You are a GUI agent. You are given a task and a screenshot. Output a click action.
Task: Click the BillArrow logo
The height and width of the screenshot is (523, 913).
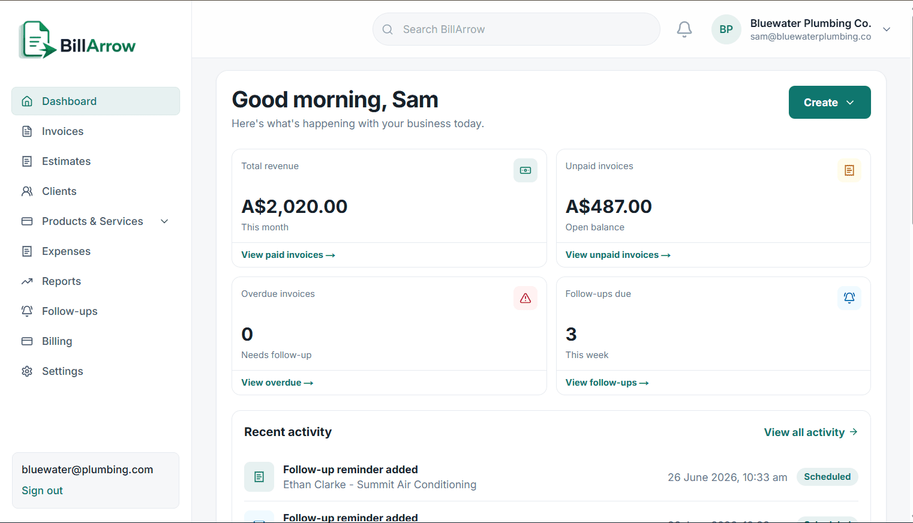coord(77,40)
